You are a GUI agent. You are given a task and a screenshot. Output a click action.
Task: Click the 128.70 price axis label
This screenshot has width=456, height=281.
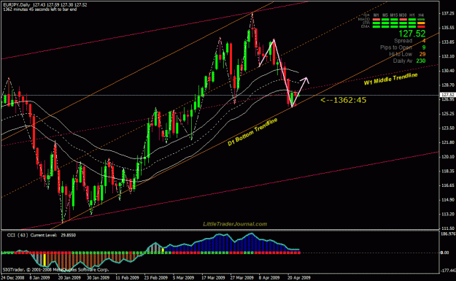(448, 85)
